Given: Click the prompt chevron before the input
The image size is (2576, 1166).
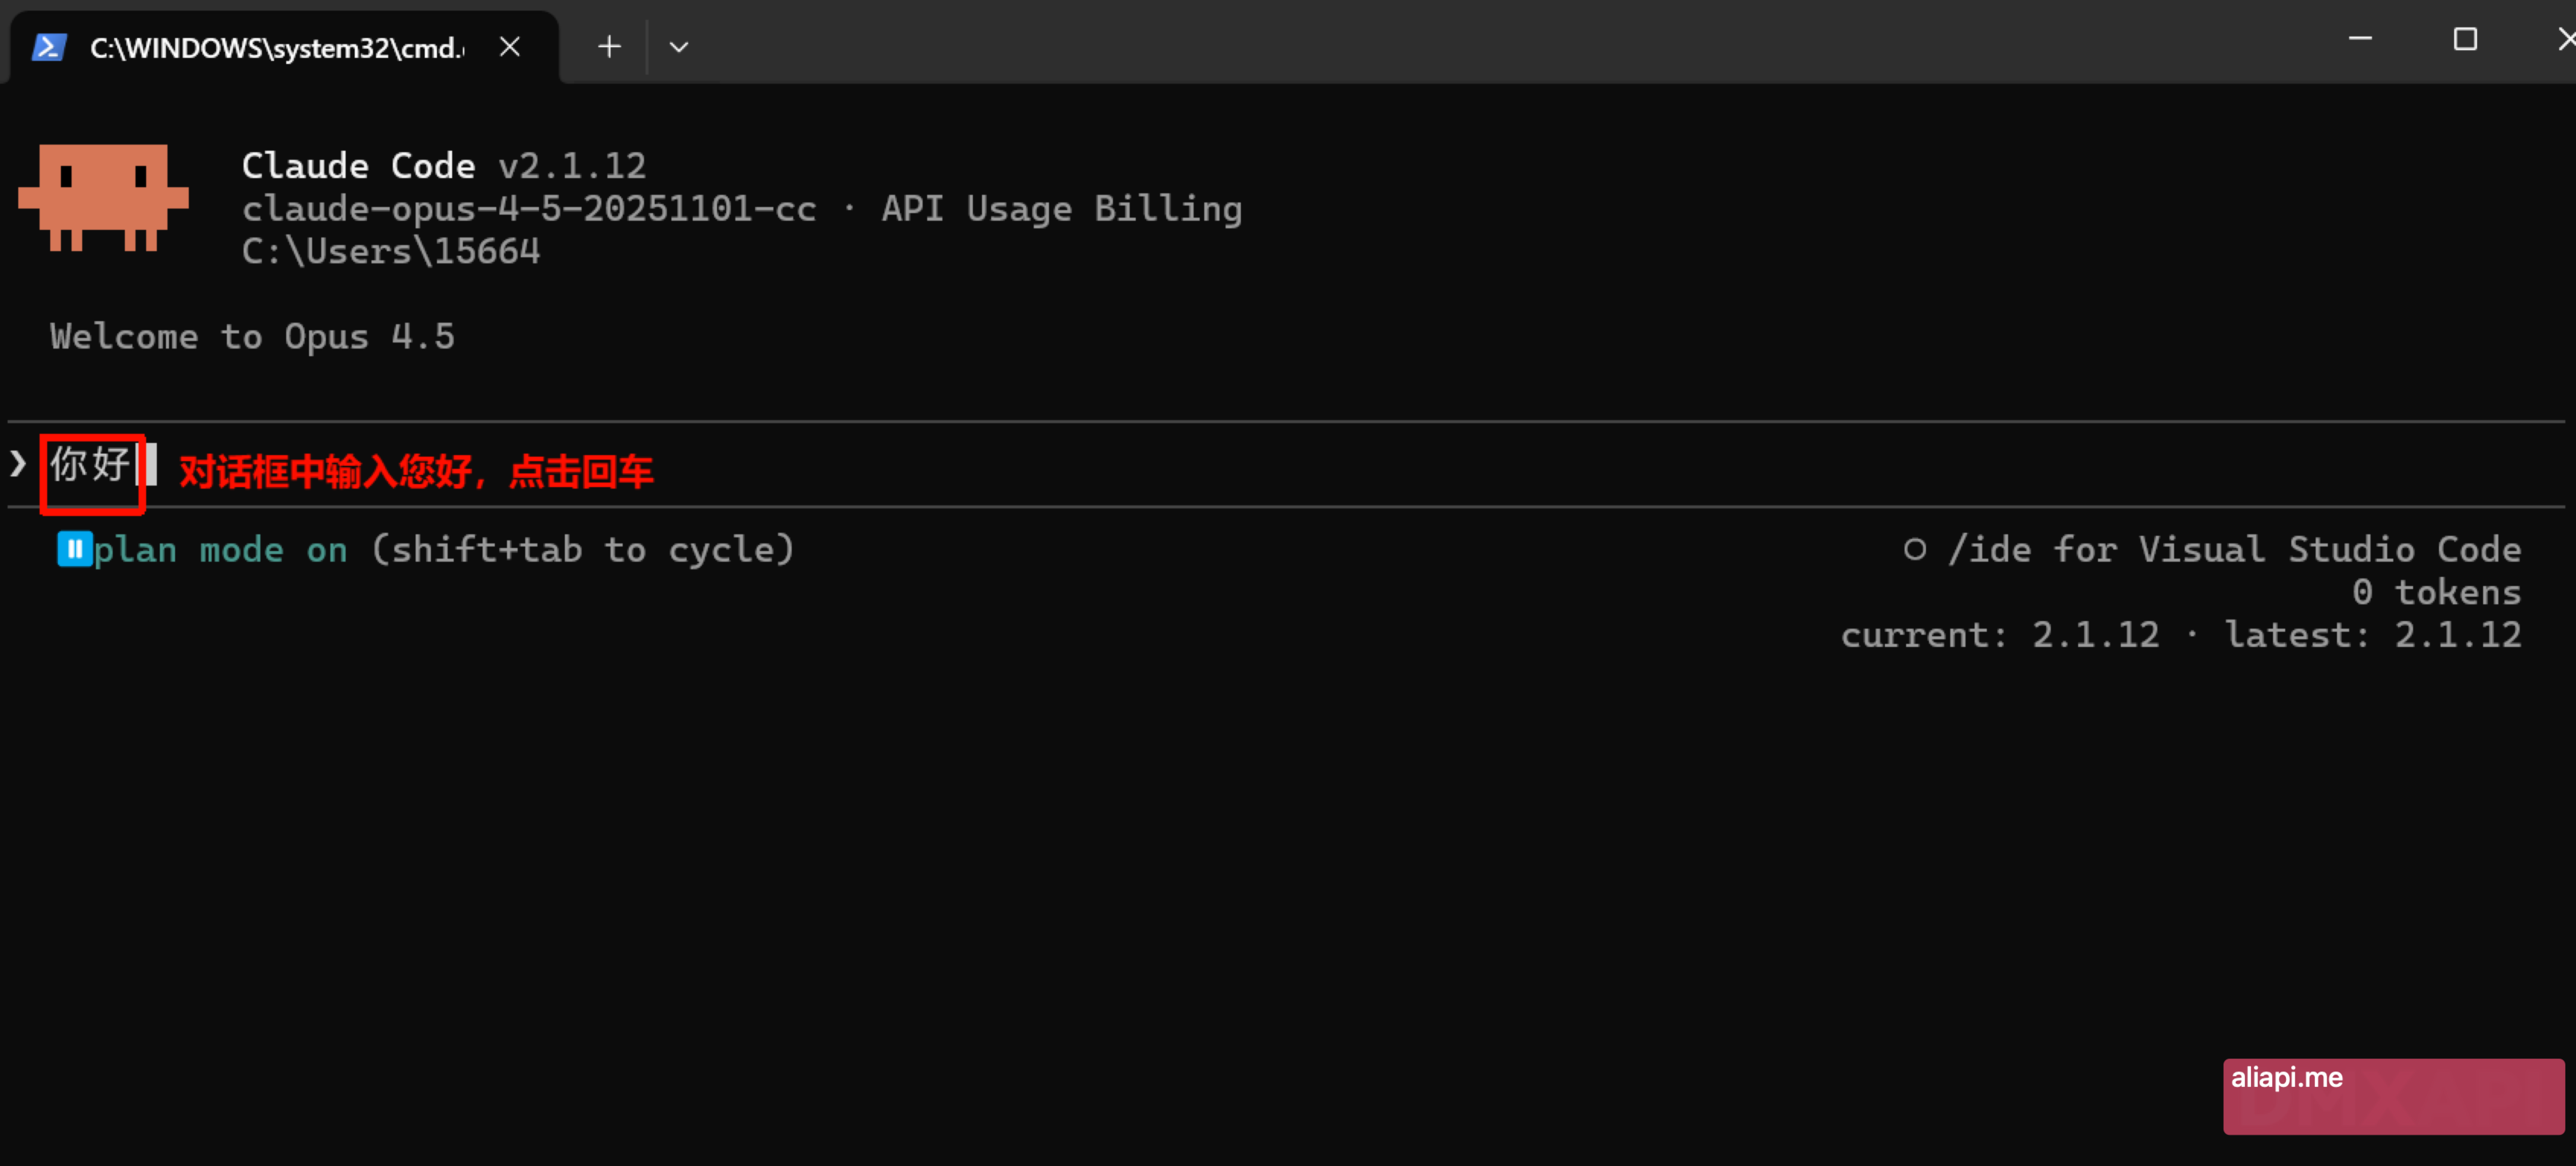Looking at the screenshot, I should [18, 463].
